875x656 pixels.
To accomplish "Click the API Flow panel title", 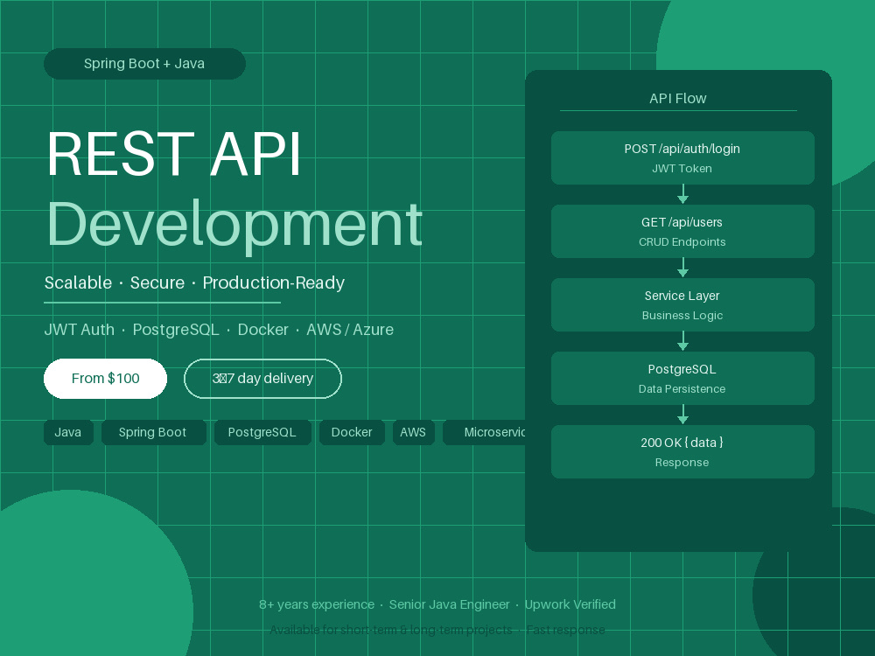I will pyautogui.click(x=678, y=99).
